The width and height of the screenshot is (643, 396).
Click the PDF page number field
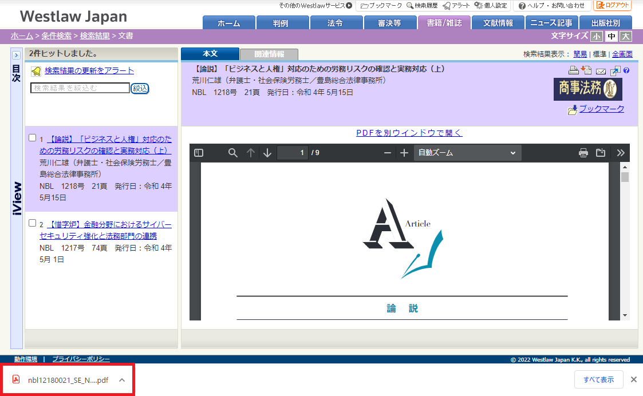[x=293, y=153]
